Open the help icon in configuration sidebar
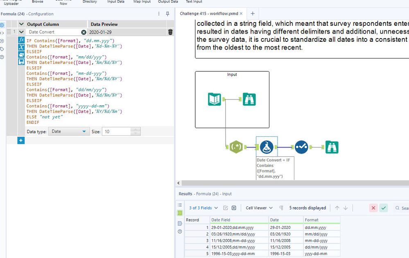Viewport: 409px width, 258px height. [x=2, y=57]
